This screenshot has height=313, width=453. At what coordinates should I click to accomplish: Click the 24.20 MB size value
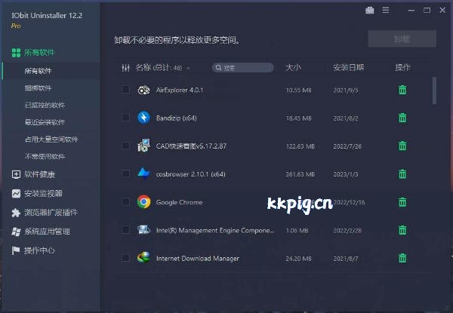tap(298, 259)
